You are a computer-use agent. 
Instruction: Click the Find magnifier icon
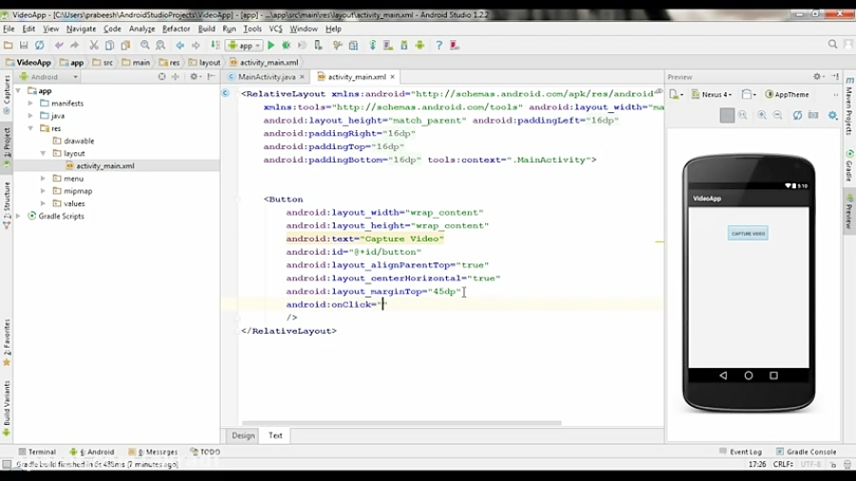[145, 46]
